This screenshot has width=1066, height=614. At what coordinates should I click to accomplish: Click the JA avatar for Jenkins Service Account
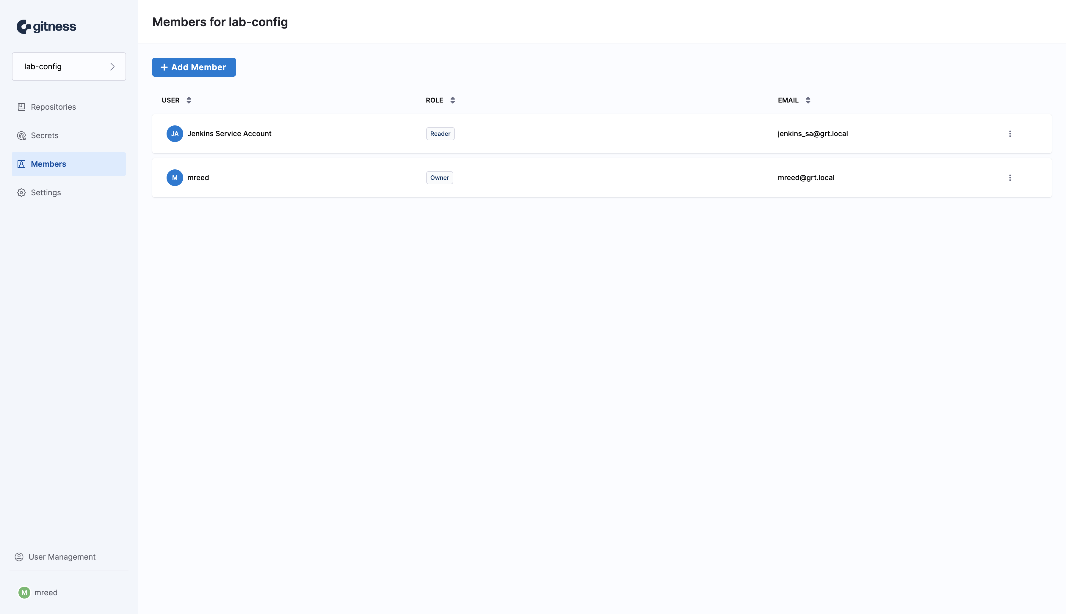(175, 134)
